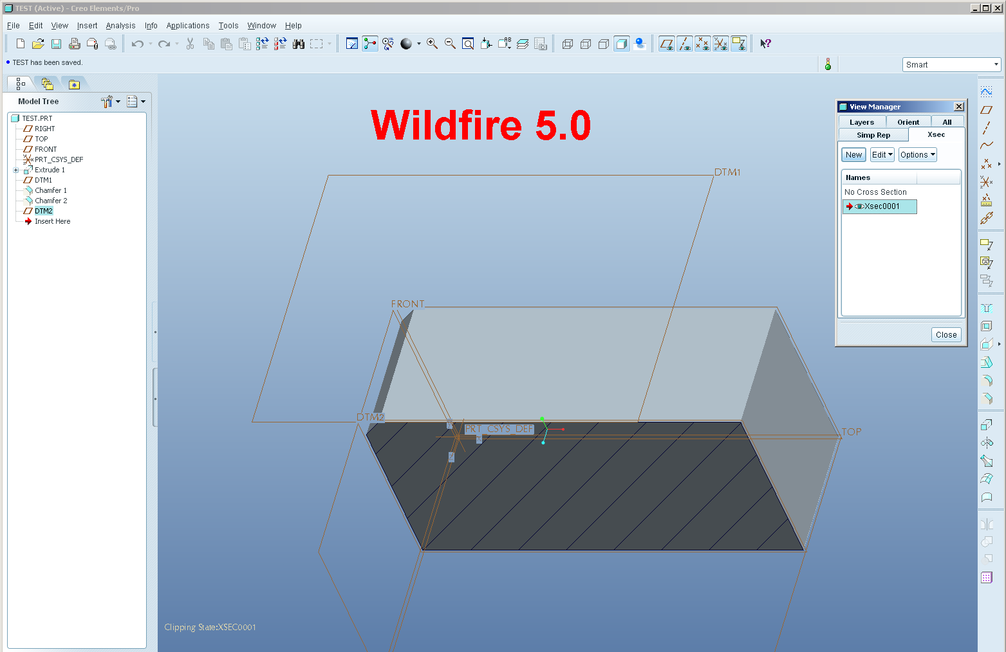Select the Datum Plane tool in right toolbar

tap(986, 110)
